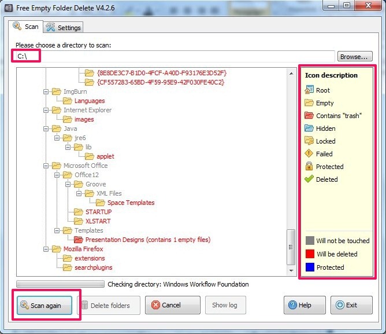Select the applet folder name
The image size is (386, 334).
[105, 156]
